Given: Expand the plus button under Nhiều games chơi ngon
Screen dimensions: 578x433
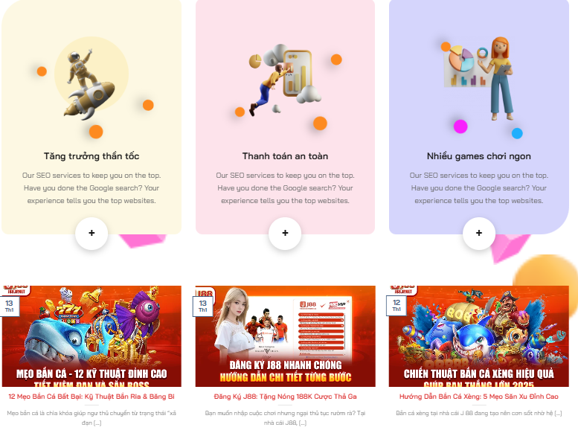Looking at the screenshot, I should (x=479, y=233).
